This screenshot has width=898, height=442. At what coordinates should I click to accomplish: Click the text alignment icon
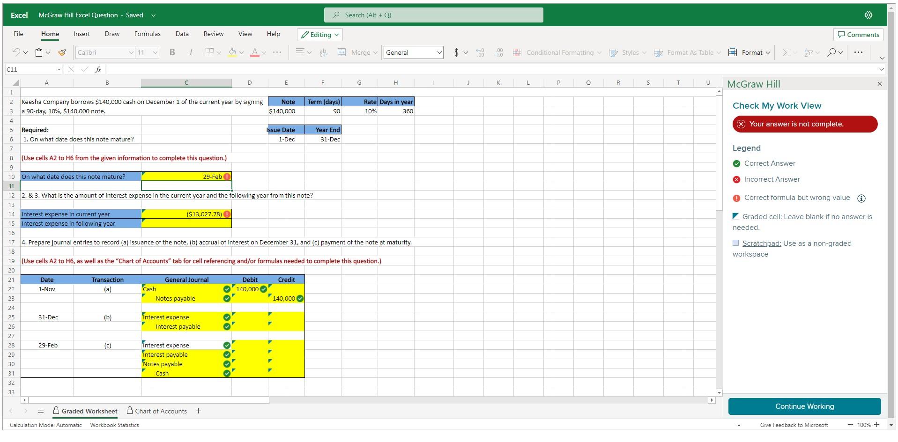(x=300, y=52)
